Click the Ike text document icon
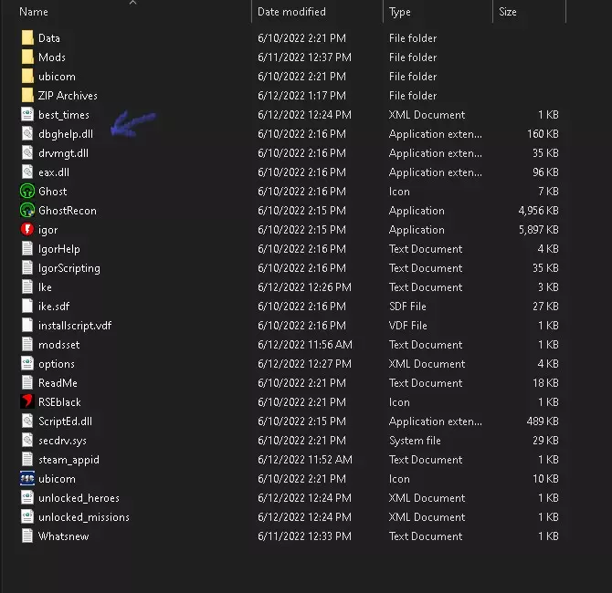Image resolution: width=612 pixels, height=593 pixels. tap(27, 287)
